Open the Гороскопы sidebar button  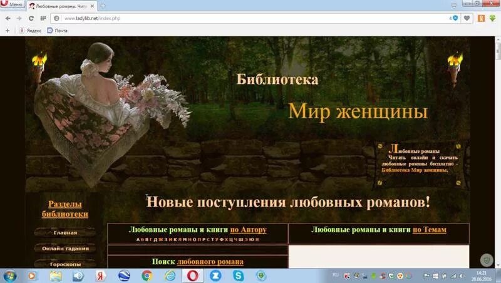click(x=65, y=264)
